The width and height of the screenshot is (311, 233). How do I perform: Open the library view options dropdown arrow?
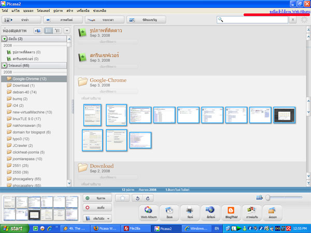click(x=67, y=31)
